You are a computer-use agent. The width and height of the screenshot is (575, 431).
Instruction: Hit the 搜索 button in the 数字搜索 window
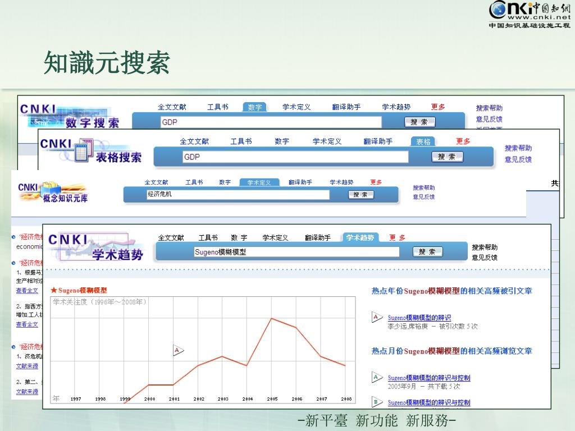tap(419, 122)
